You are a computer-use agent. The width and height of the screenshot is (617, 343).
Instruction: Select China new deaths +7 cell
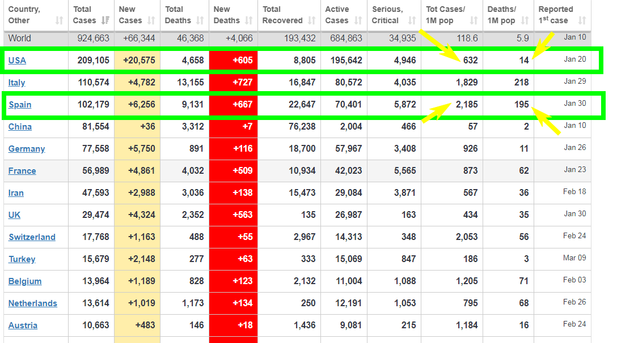pyautogui.click(x=233, y=127)
